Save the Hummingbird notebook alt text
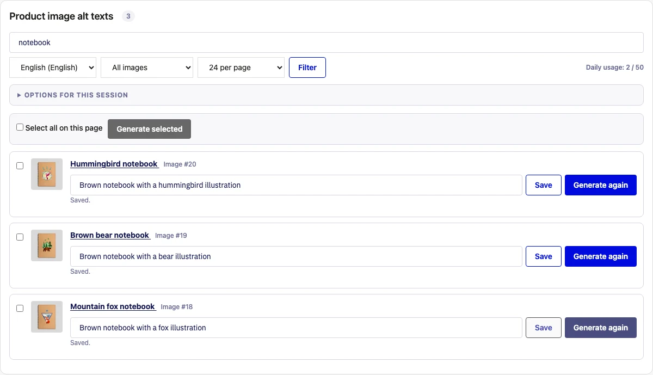The height and width of the screenshot is (375, 653). (544, 185)
